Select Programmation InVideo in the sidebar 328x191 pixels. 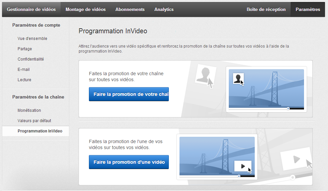36,131
